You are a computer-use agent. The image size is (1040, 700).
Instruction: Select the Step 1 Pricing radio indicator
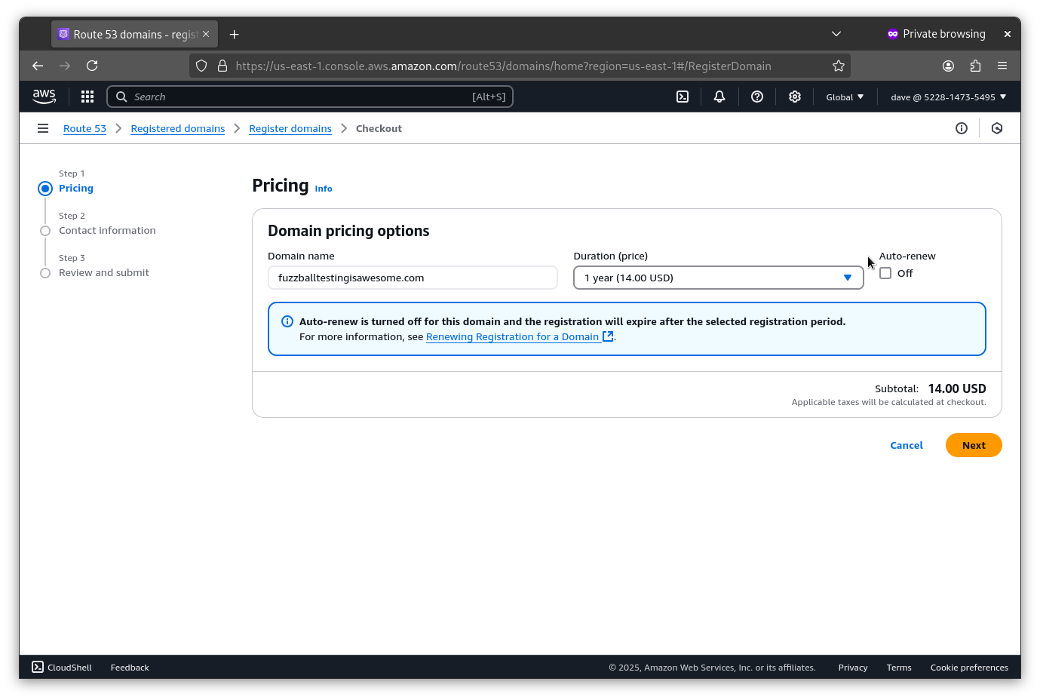coord(45,189)
